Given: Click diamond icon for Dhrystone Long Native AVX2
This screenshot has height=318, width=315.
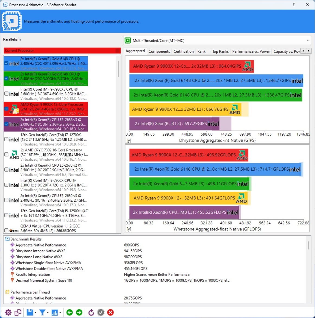Looking at the screenshot, I should click(12, 257).
